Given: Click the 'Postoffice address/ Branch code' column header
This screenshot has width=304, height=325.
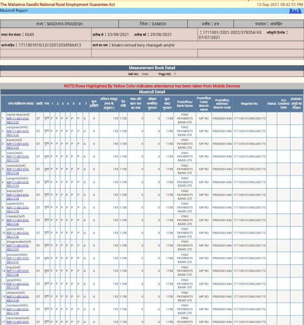Looking at the screenshot, I should [222, 104].
